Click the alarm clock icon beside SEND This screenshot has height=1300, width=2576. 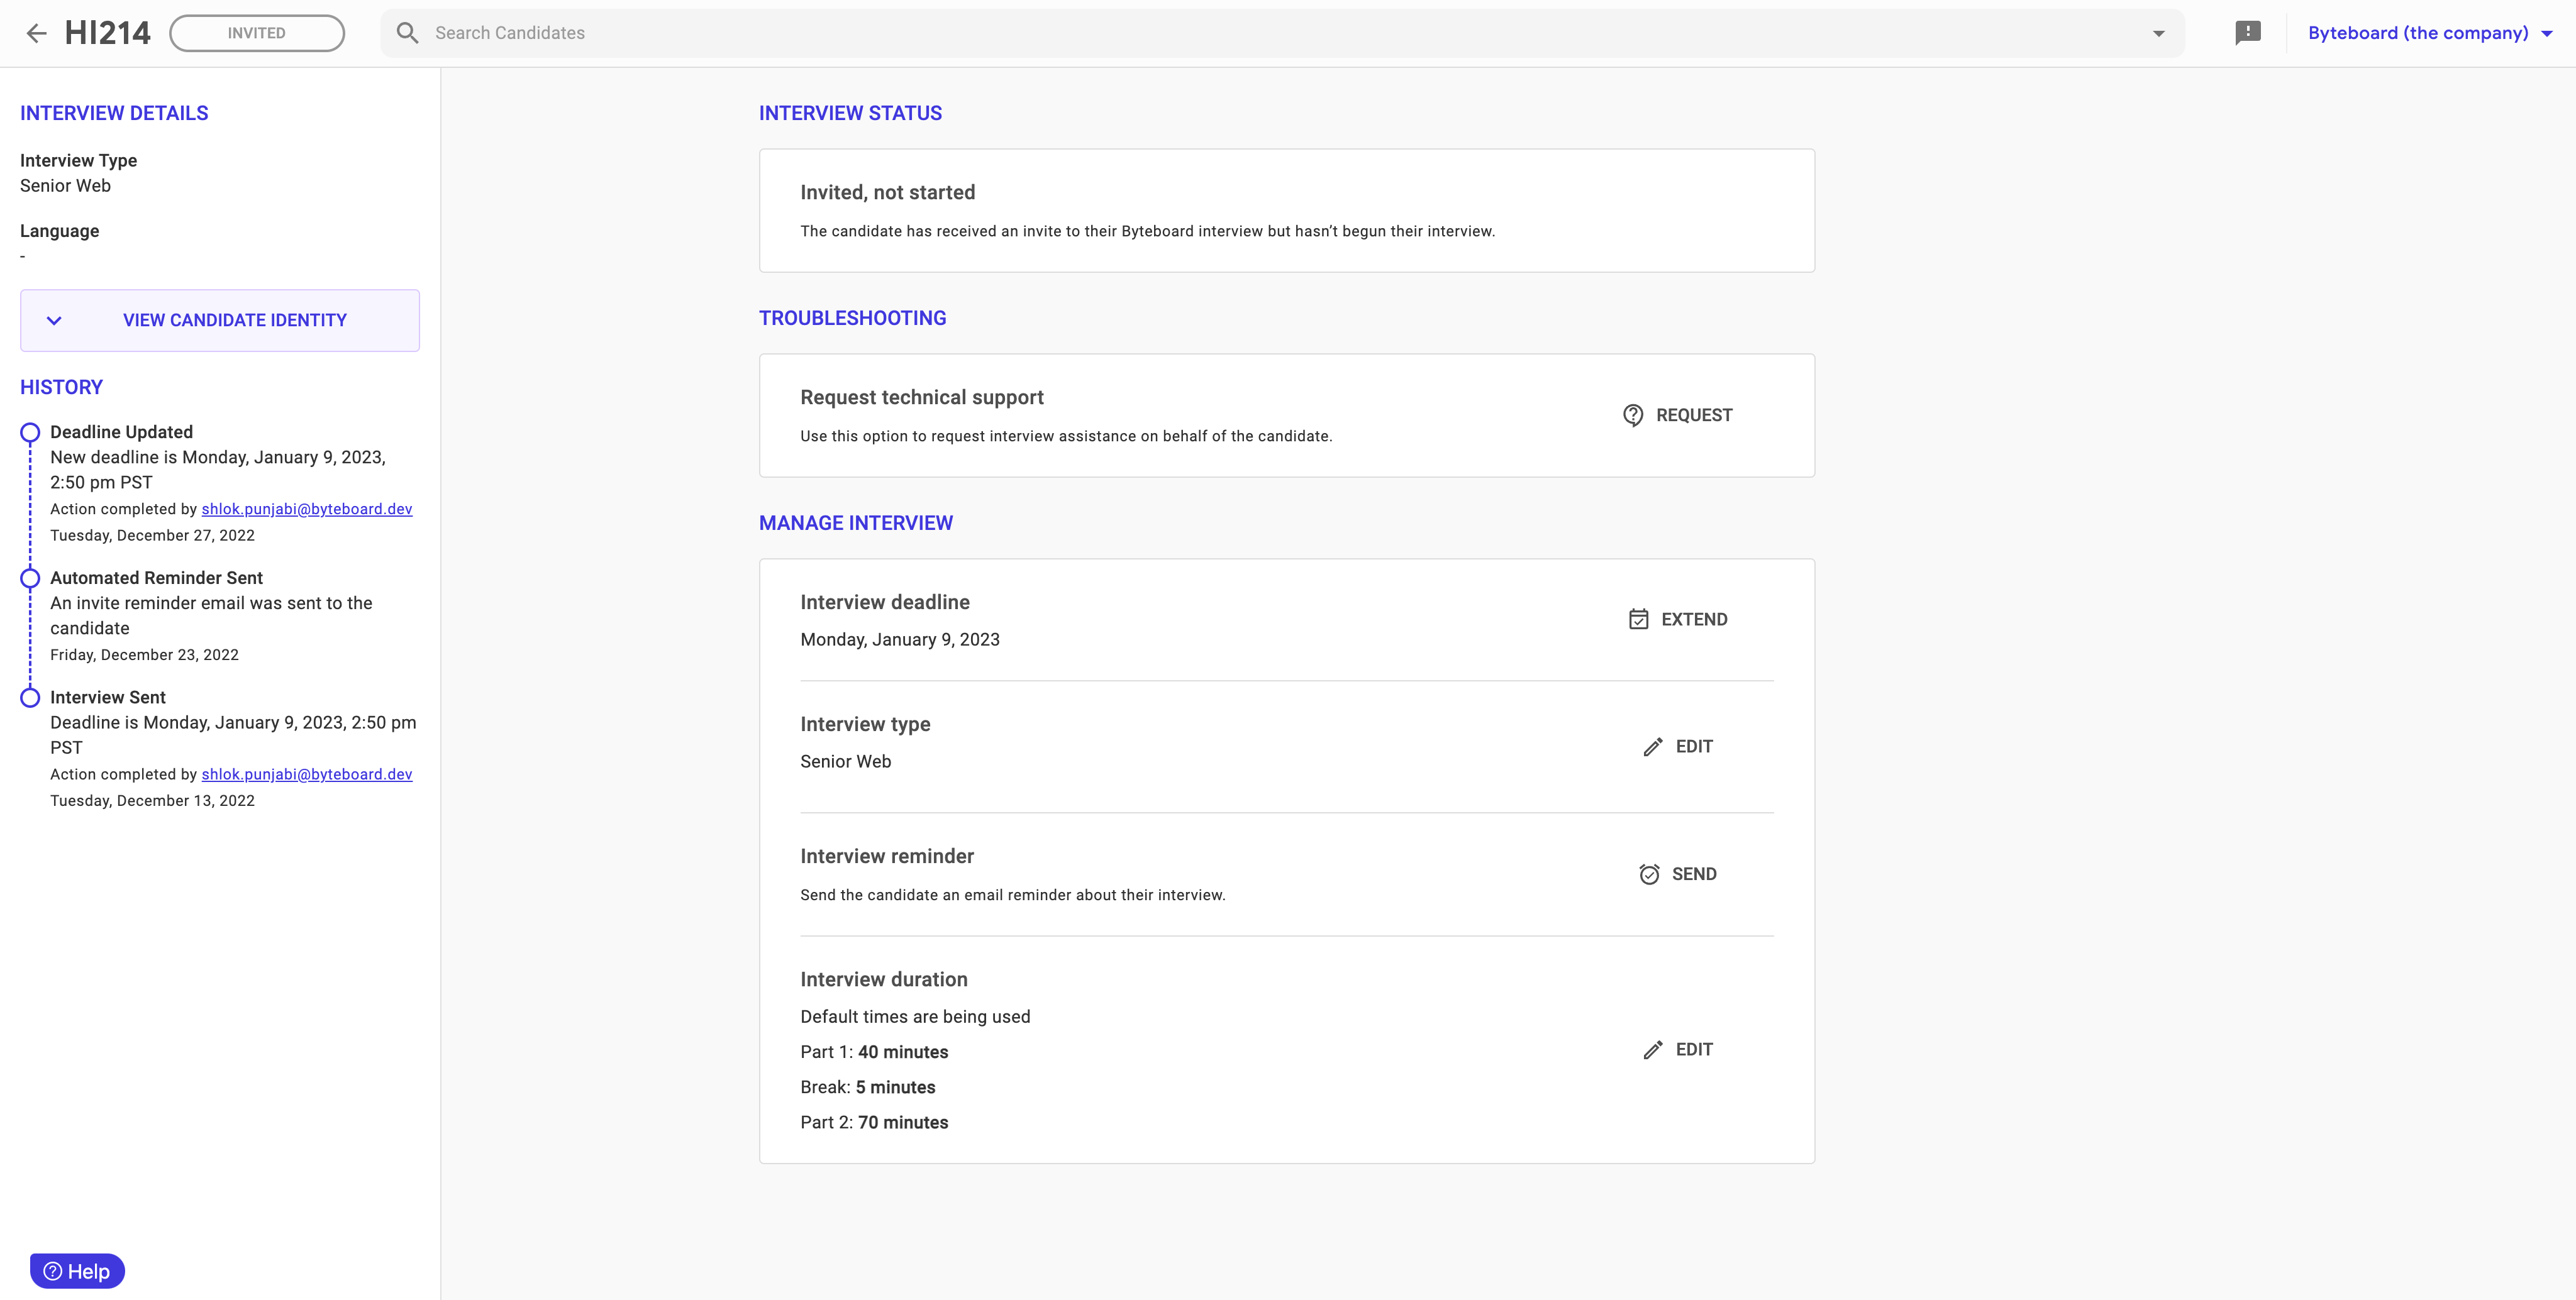coord(1649,874)
